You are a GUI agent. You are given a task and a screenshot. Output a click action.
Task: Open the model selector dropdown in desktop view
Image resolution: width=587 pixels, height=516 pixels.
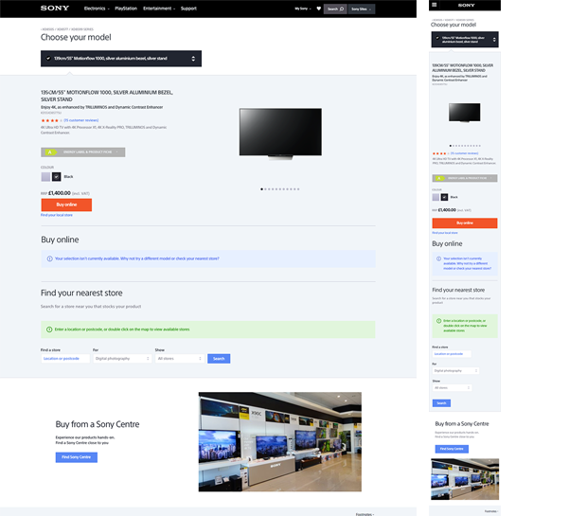click(121, 59)
